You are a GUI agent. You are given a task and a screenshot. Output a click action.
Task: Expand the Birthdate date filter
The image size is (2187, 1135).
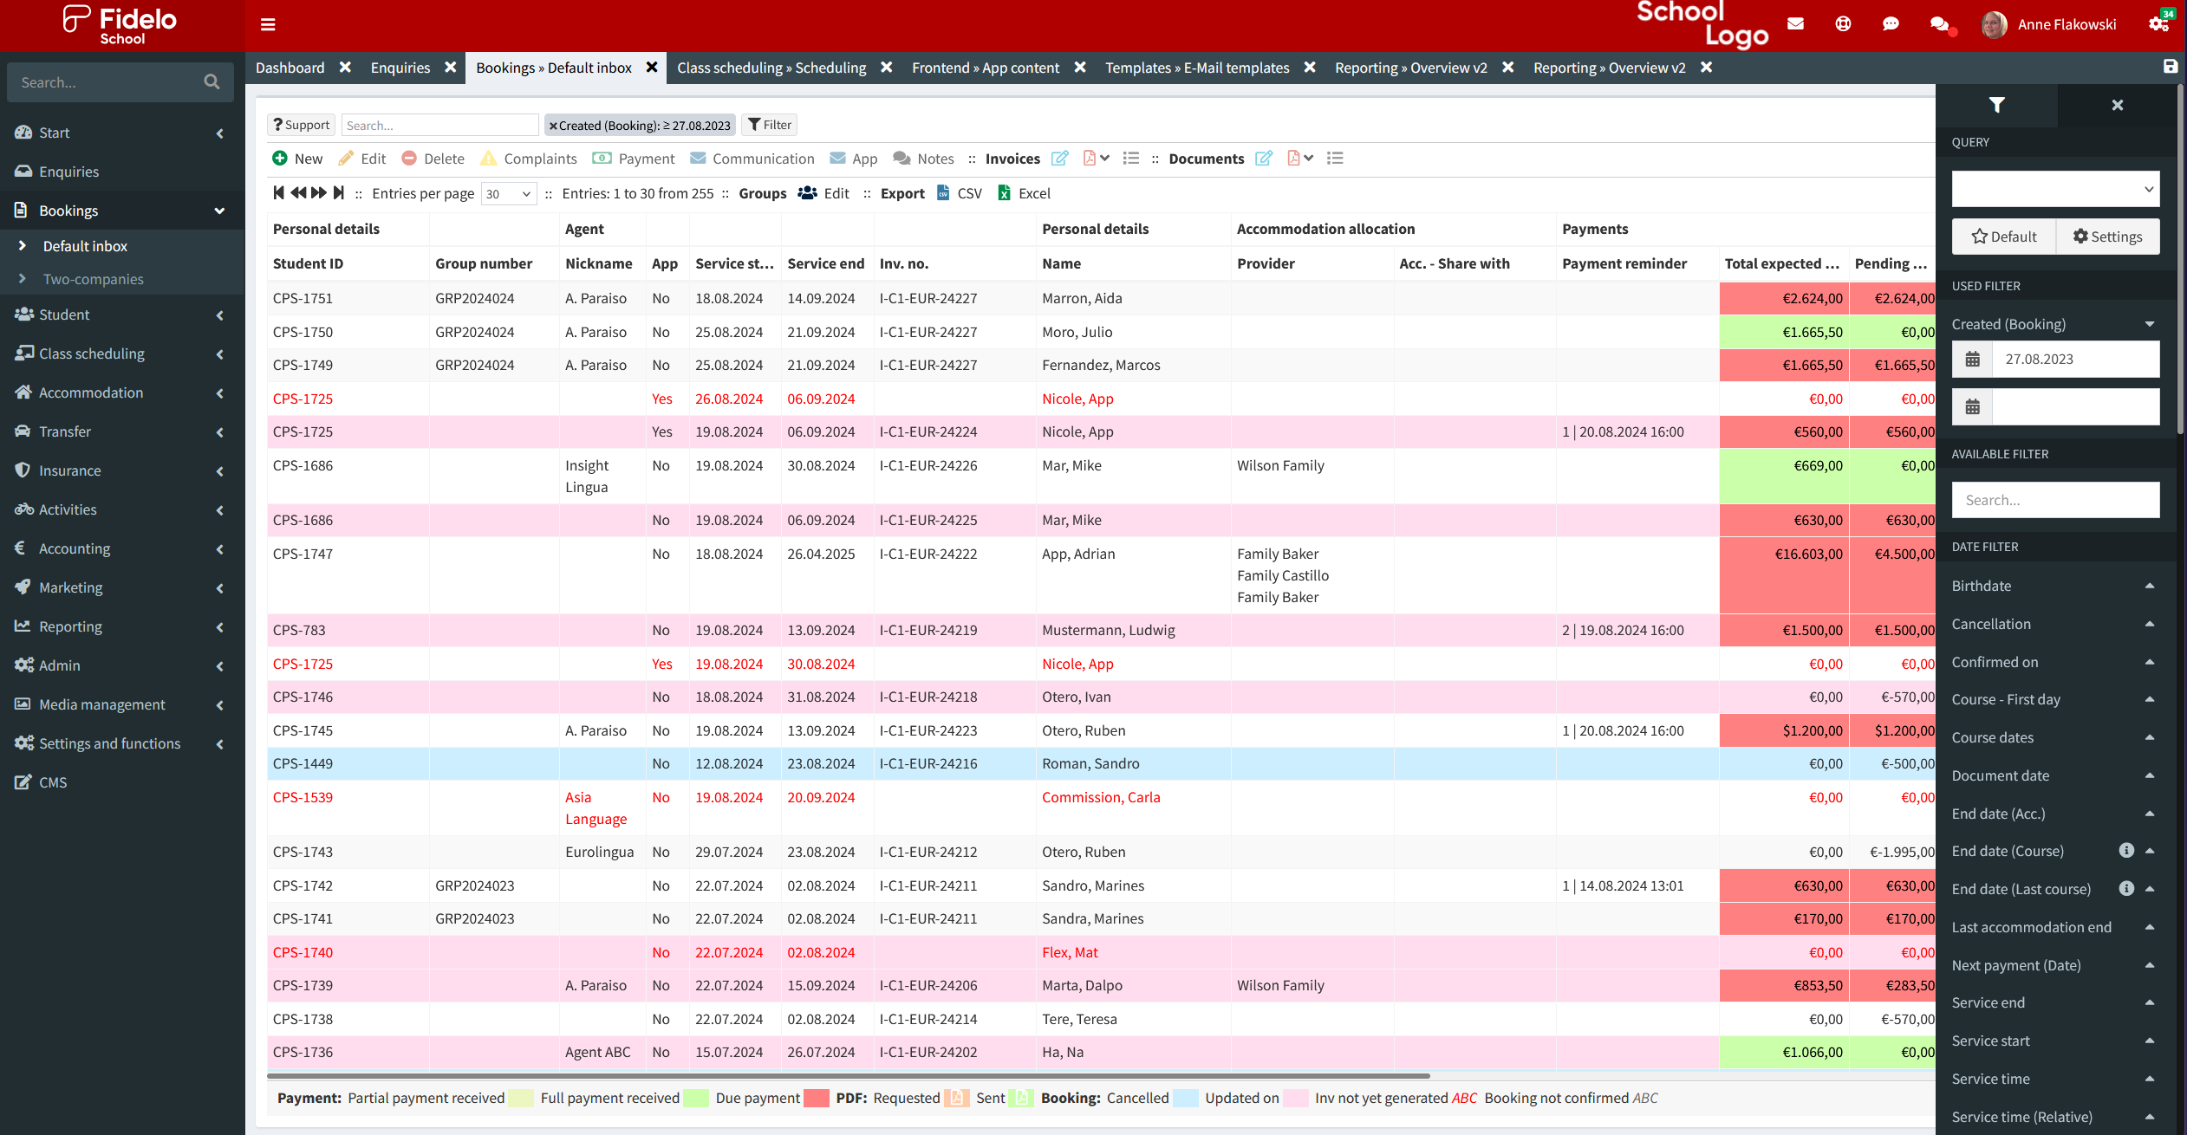[x=2149, y=586]
